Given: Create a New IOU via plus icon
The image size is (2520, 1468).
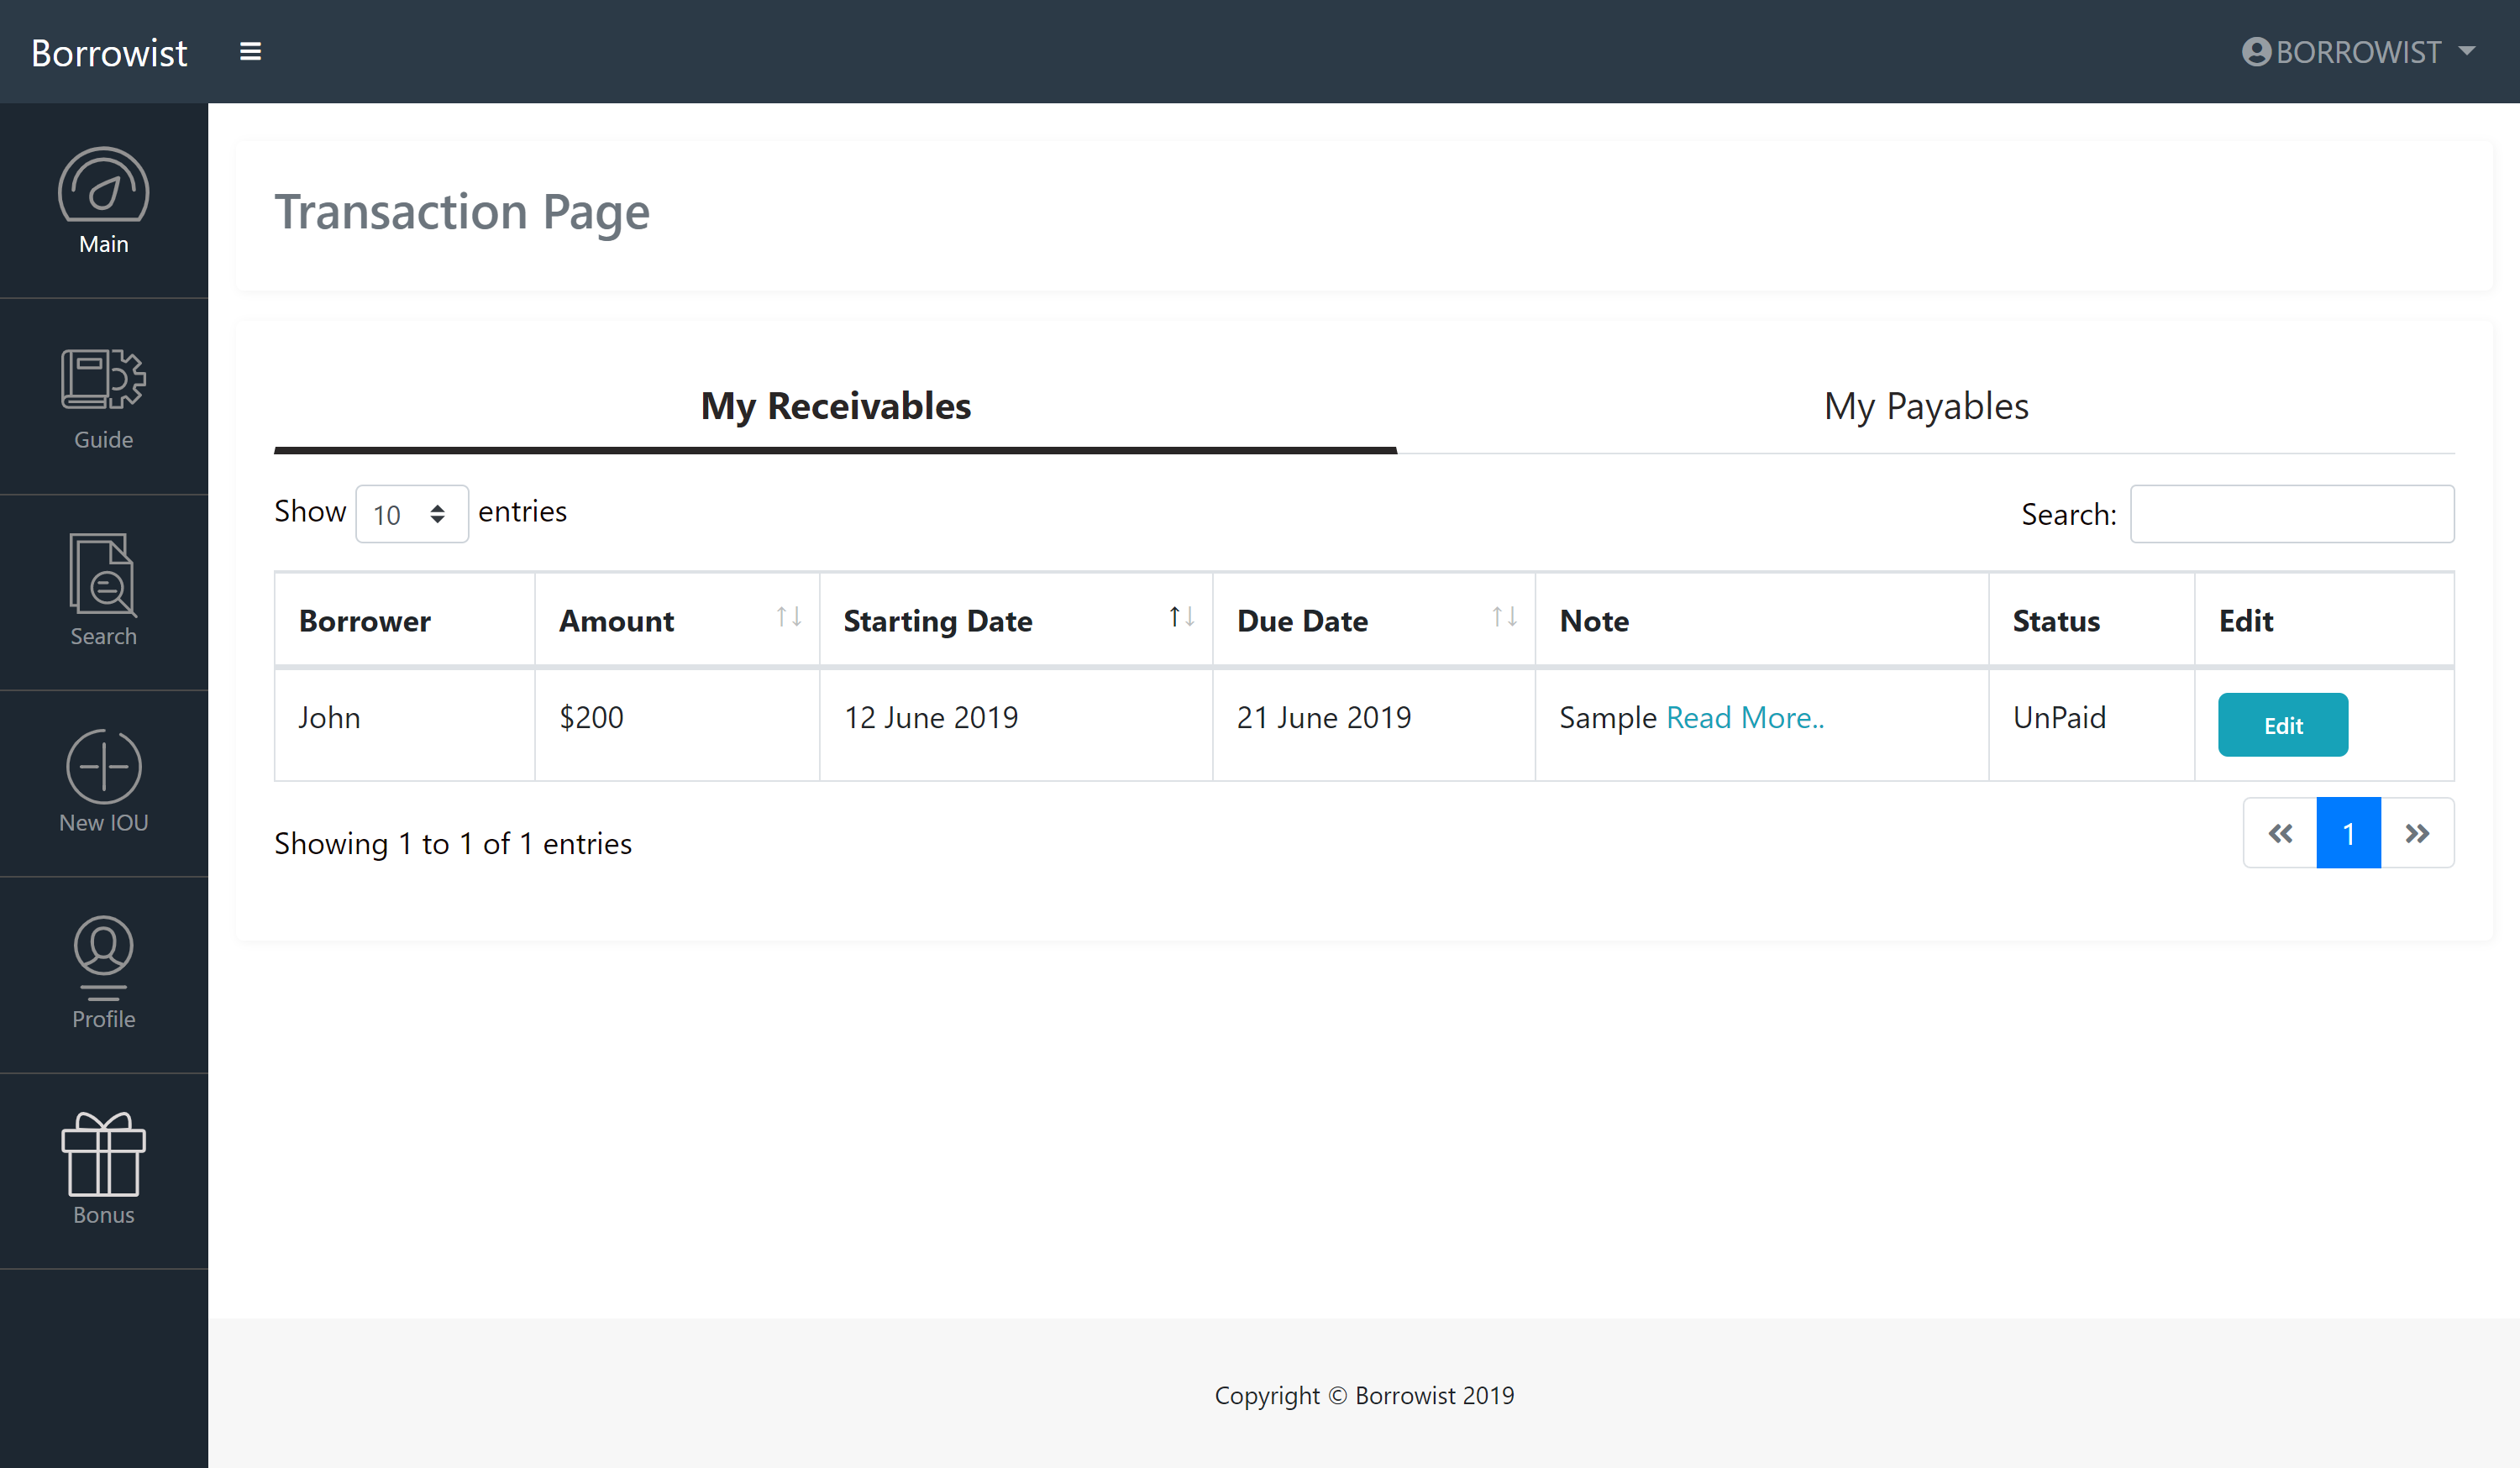Looking at the screenshot, I should (x=103, y=766).
